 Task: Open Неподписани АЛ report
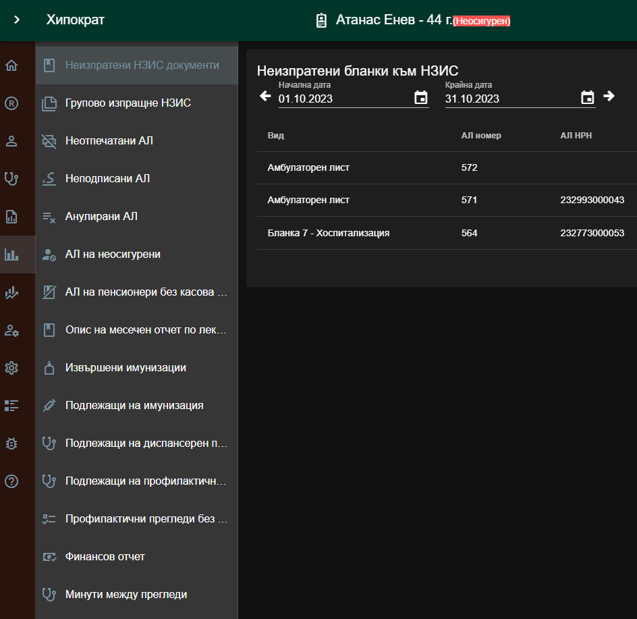136,179
